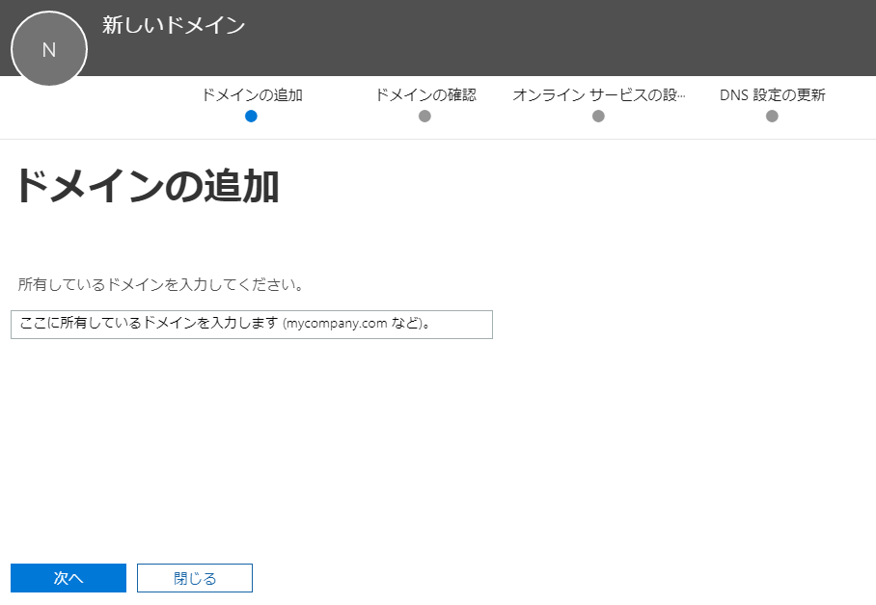This screenshot has height=605, width=876.
Task: Focus the domain name input field
Action: (x=252, y=325)
